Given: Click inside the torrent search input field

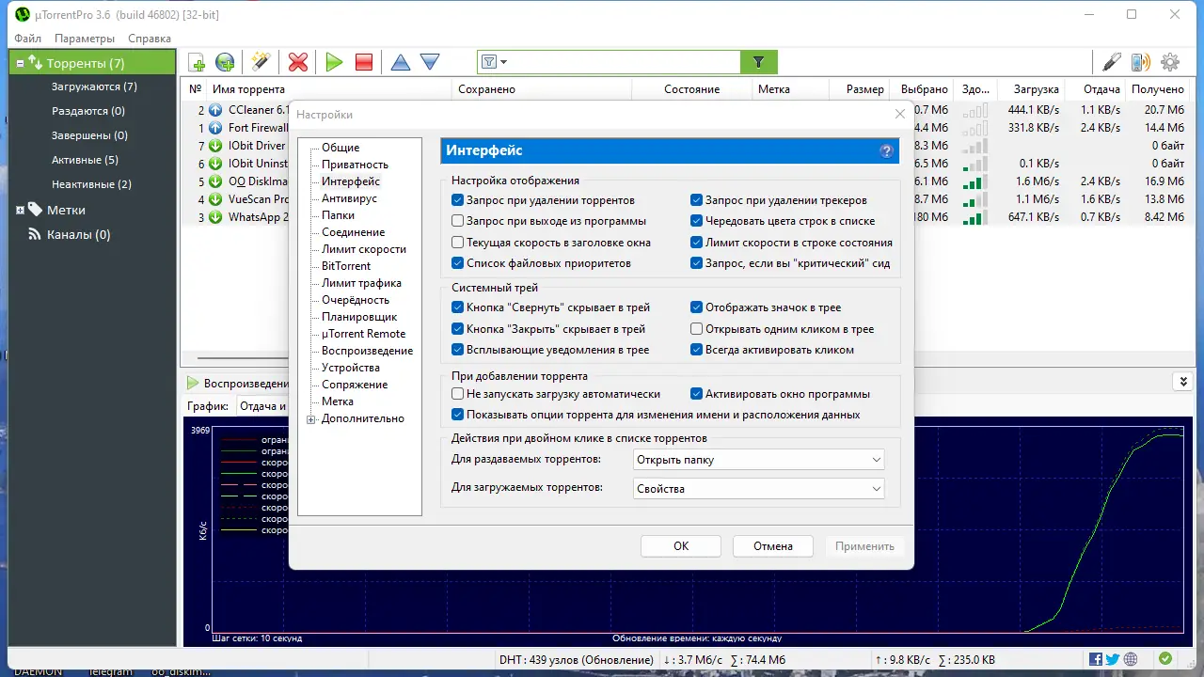Looking at the screenshot, I should 625,63.
